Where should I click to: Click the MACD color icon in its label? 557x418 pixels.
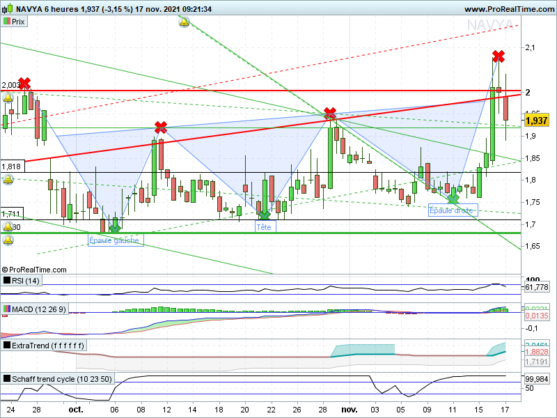pyautogui.click(x=6, y=309)
